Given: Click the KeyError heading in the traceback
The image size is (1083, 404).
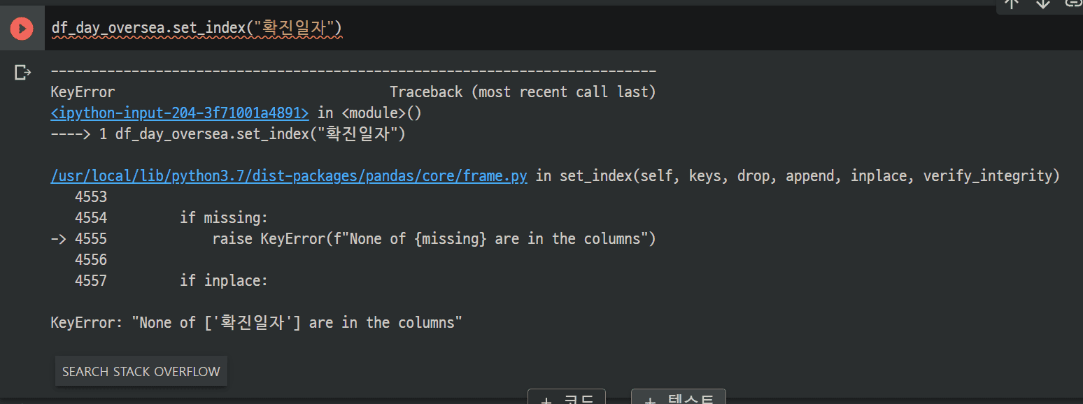Looking at the screenshot, I should point(83,92).
